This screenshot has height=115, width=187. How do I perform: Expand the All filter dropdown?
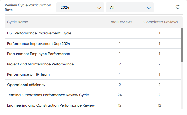coord(130,7)
